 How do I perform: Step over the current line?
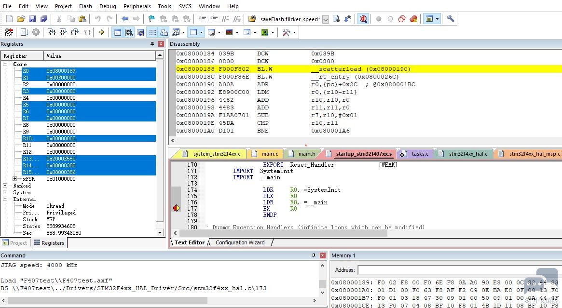[x=64, y=33]
